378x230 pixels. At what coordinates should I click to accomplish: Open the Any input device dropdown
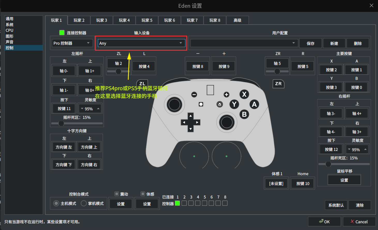[142, 43]
